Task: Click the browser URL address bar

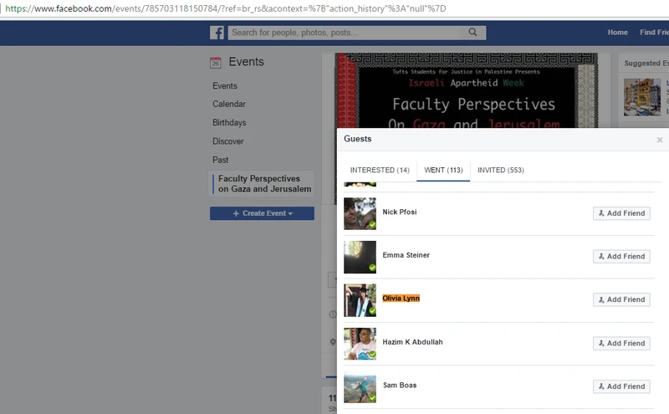Action: click(334, 8)
